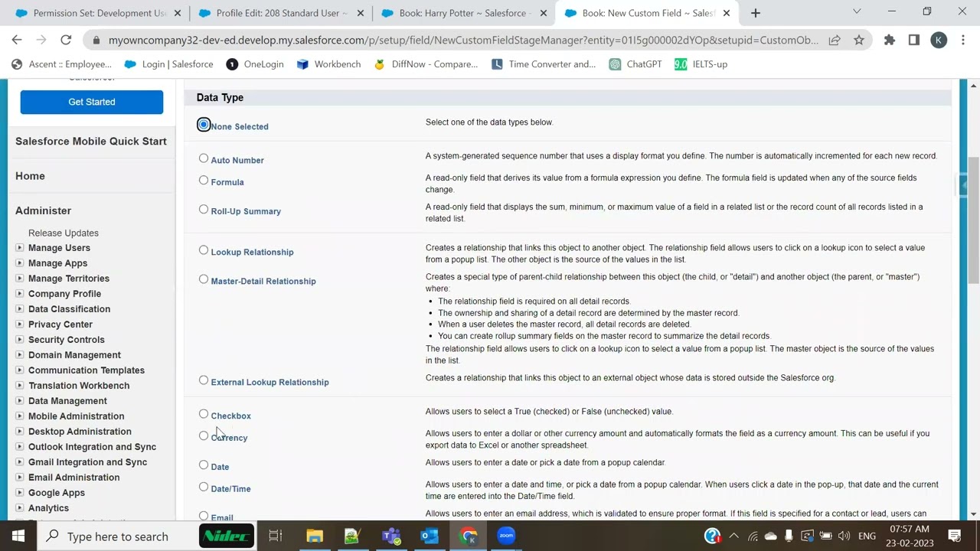Choose External Lookup Relationship option
The image size is (980, 551).
(204, 380)
